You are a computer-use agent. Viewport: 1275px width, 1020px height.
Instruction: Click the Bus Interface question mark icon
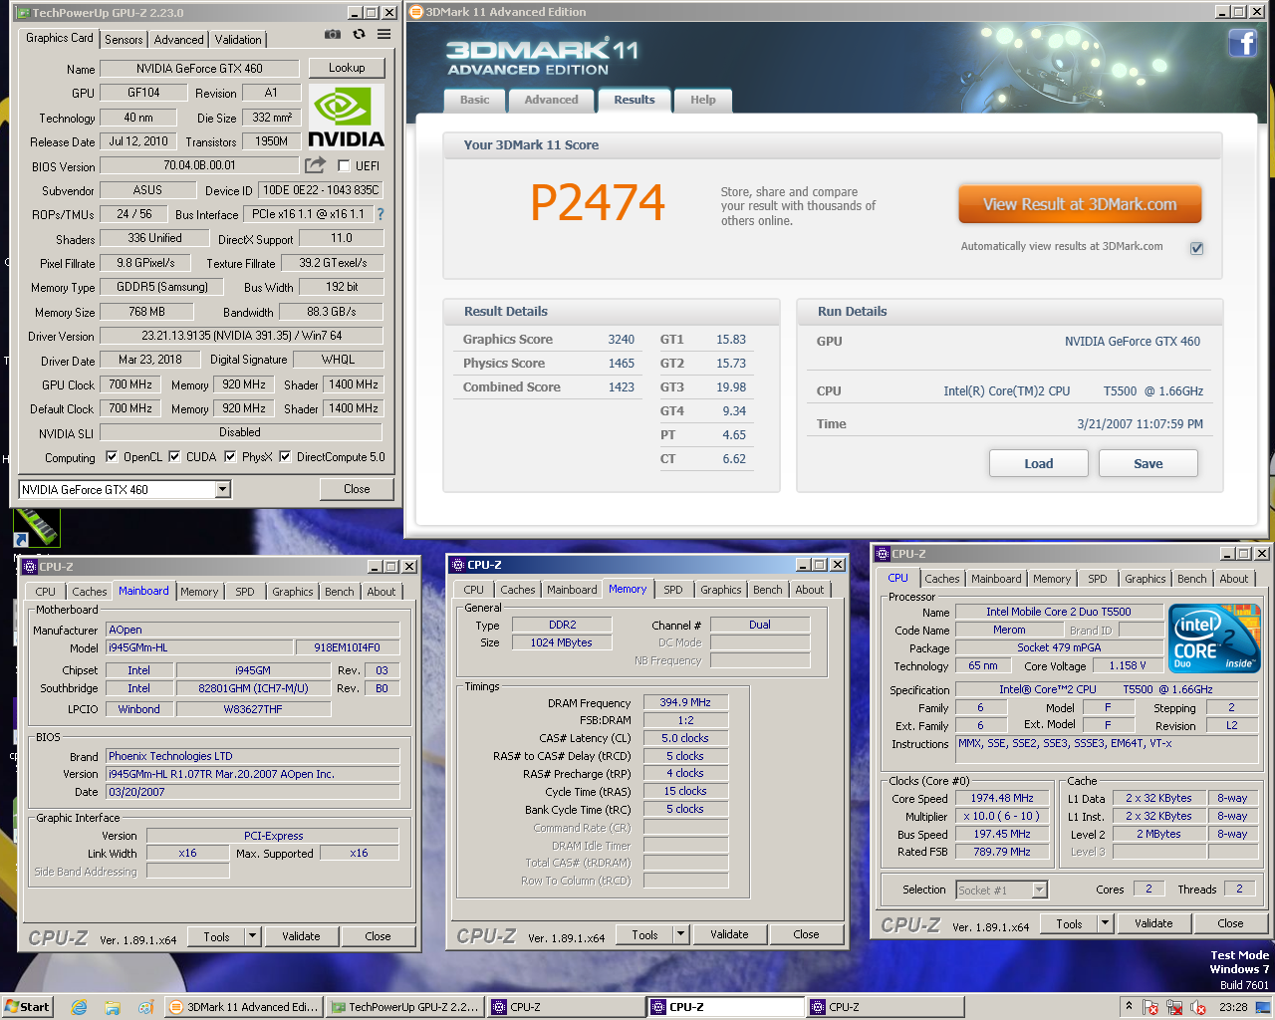pyautogui.click(x=381, y=214)
